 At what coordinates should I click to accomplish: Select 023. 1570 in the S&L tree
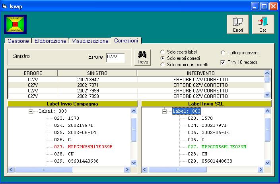(200, 118)
